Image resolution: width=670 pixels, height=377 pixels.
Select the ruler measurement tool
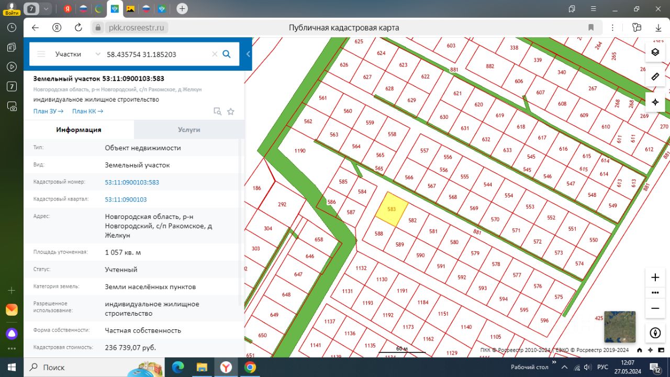655,77
